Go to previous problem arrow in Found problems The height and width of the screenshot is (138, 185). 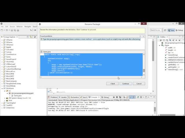tap(143, 36)
